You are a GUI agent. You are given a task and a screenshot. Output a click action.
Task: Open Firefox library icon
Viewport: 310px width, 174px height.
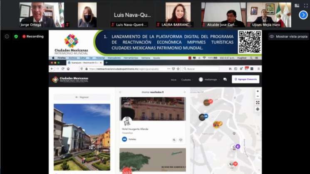coord(231,69)
